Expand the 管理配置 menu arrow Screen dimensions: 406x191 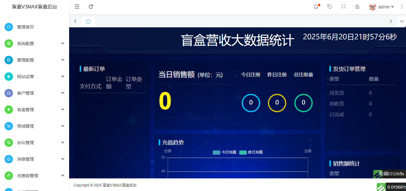click(63, 60)
